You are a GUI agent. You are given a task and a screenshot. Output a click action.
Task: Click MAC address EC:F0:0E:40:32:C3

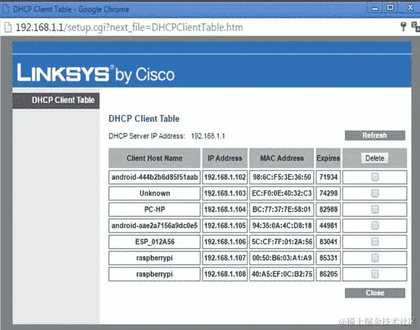click(x=282, y=193)
